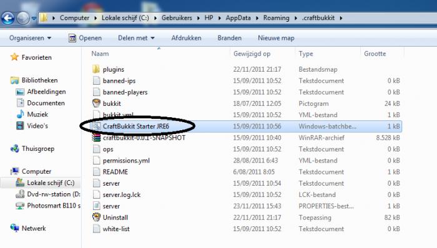The width and height of the screenshot is (437, 248).
Task: Click Nieuwe map in the toolbar
Action: click(276, 38)
